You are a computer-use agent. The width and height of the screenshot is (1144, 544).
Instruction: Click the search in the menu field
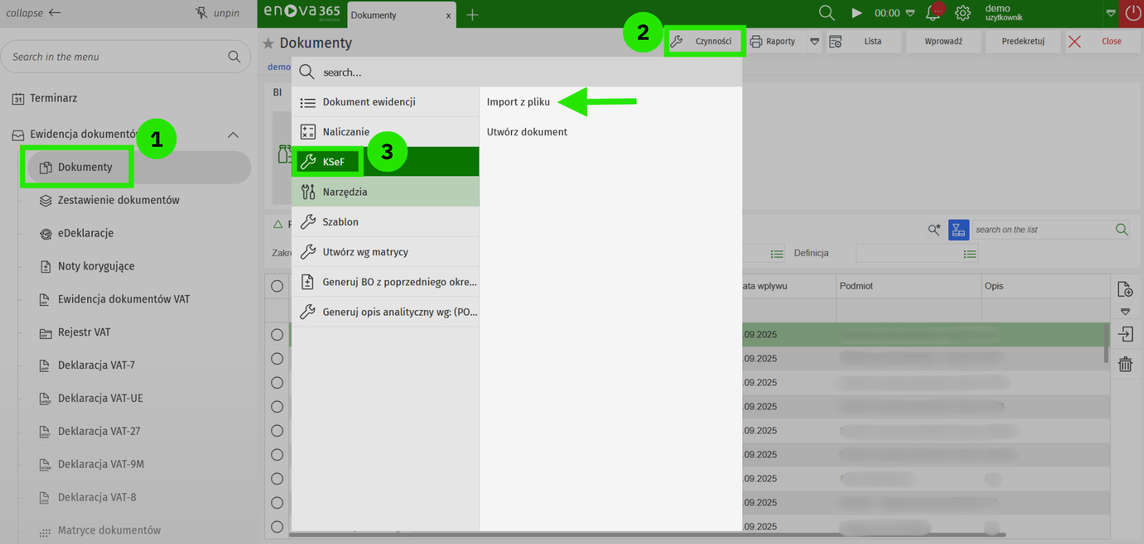pyautogui.click(x=117, y=57)
